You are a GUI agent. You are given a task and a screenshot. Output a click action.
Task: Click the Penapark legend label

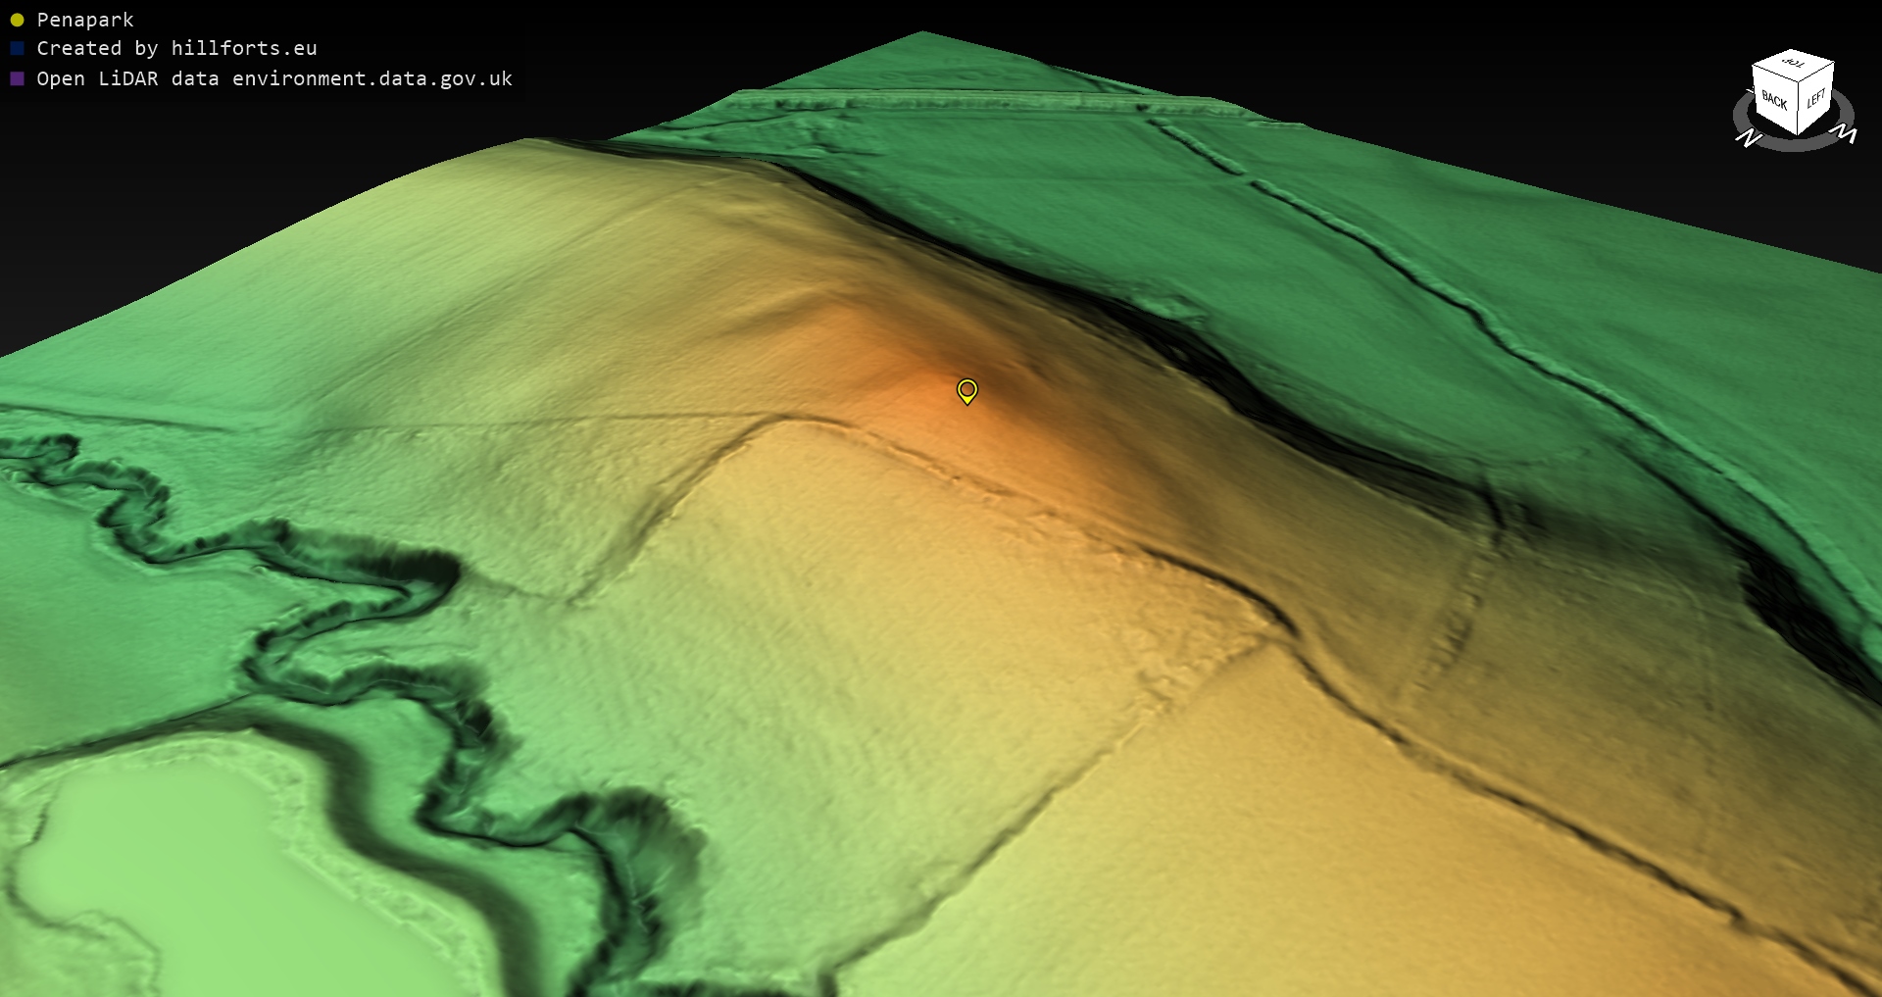[x=85, y=20]
